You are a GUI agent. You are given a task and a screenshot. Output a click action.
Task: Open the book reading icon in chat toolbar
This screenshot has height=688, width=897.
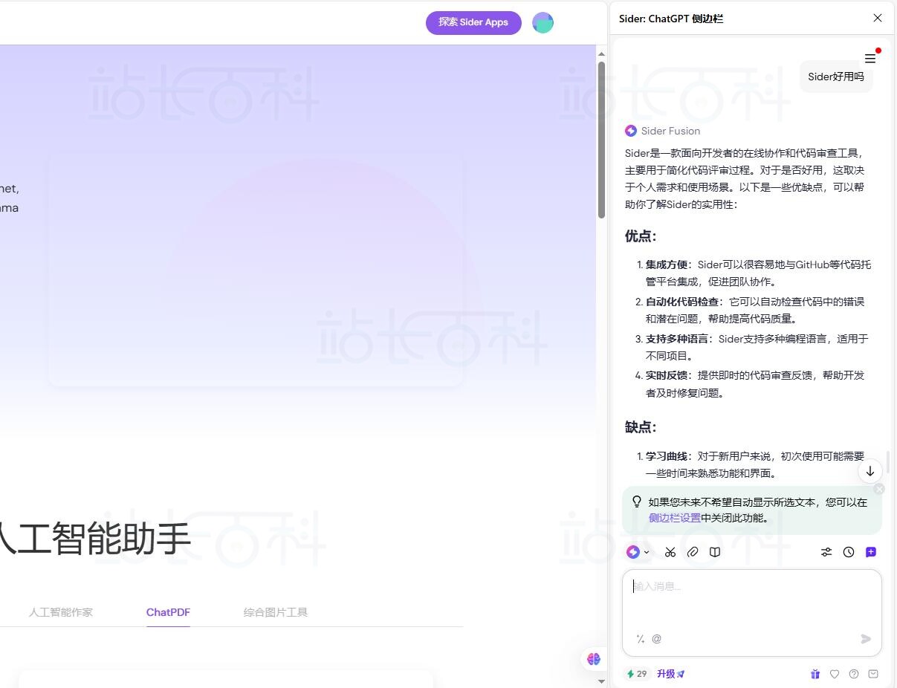pyautogui.click(x=715, y=552)
